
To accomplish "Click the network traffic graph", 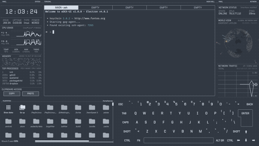I will pos(237,84).
